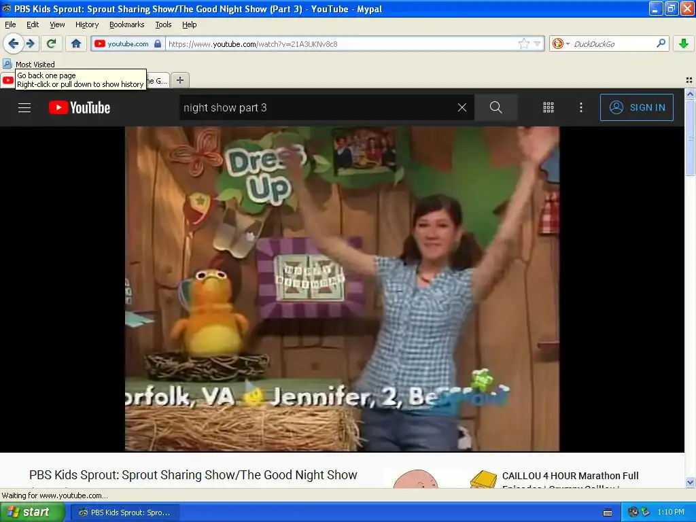Open YouTube settings three-dot menu

581,107
